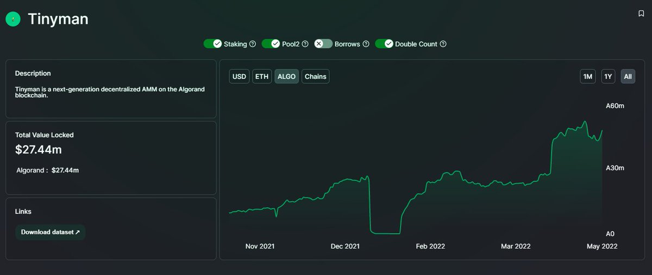Open the Pool2 help question-mark icon
The height and width of the screenshot is (275, 652).
(x=305, y=44)
